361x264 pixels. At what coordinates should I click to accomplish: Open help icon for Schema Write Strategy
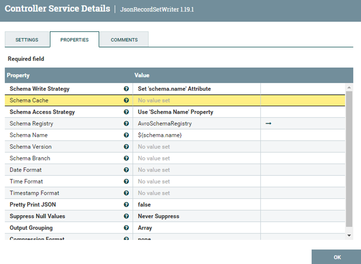126,89
